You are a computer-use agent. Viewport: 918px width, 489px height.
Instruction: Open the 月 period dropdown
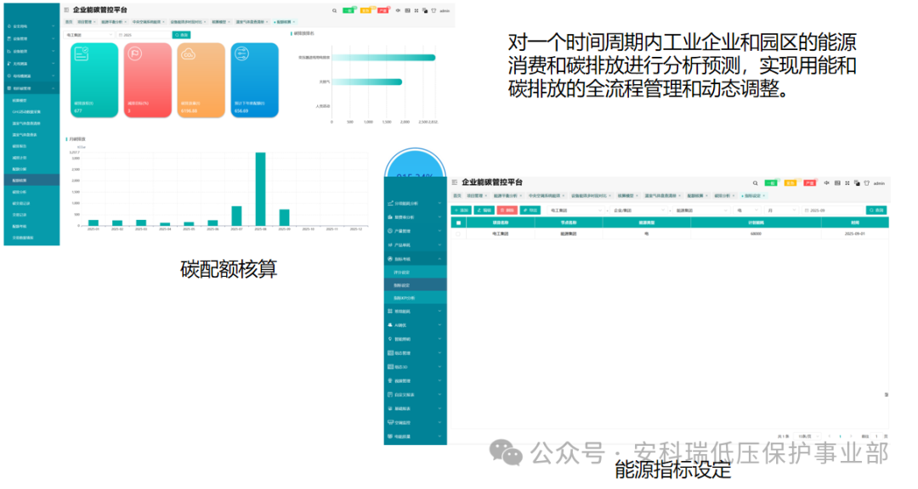pyautogui.click(x=781, y=210)
